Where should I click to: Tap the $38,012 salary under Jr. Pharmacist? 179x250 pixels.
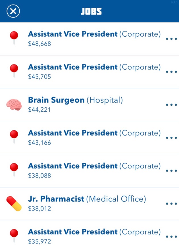point(39,209)
